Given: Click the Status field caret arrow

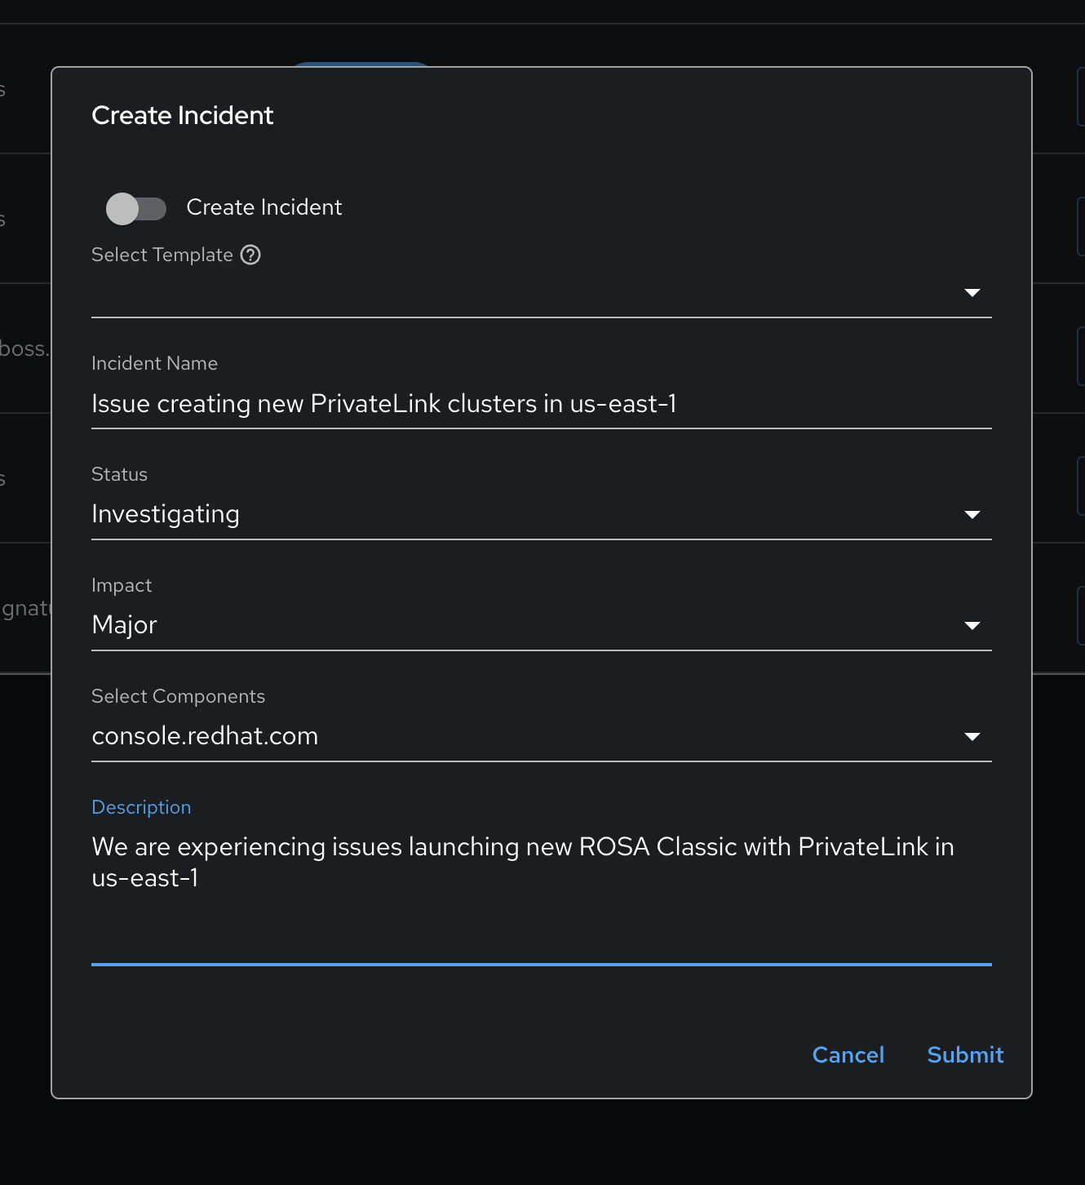Looking at the screenshot, I should tap(972, 515).
